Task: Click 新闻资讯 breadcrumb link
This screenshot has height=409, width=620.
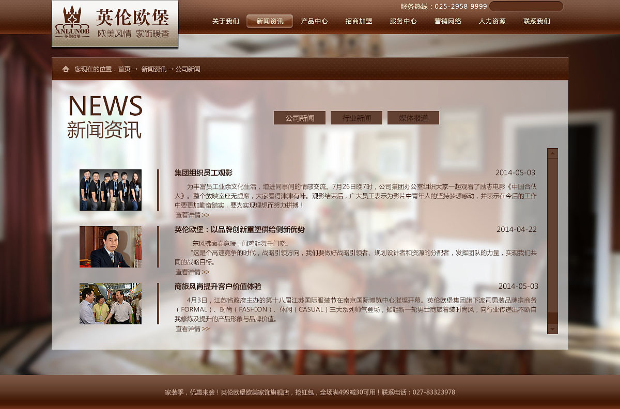Action: tap(153, 69)
